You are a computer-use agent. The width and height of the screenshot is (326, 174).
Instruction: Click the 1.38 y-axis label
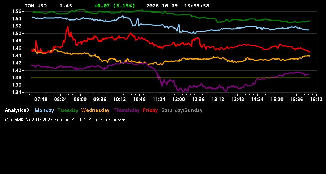17,78
